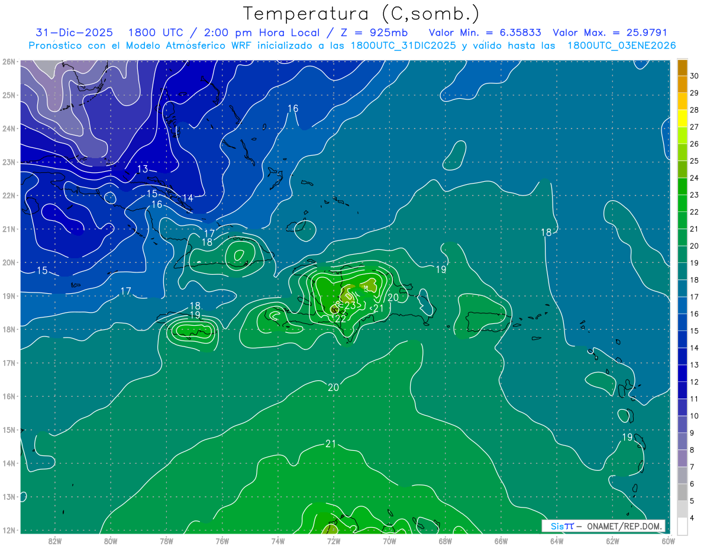Select the '31-Dic-2025' date text
The height and width of the screenshot is (549, 710).
pos(74,33)
